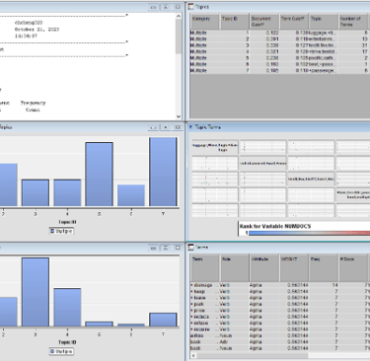Viewport: 370px width, 361px height.
Task: Select the Topic ID 5 bar in upper chart
Action: click(99, 175)
